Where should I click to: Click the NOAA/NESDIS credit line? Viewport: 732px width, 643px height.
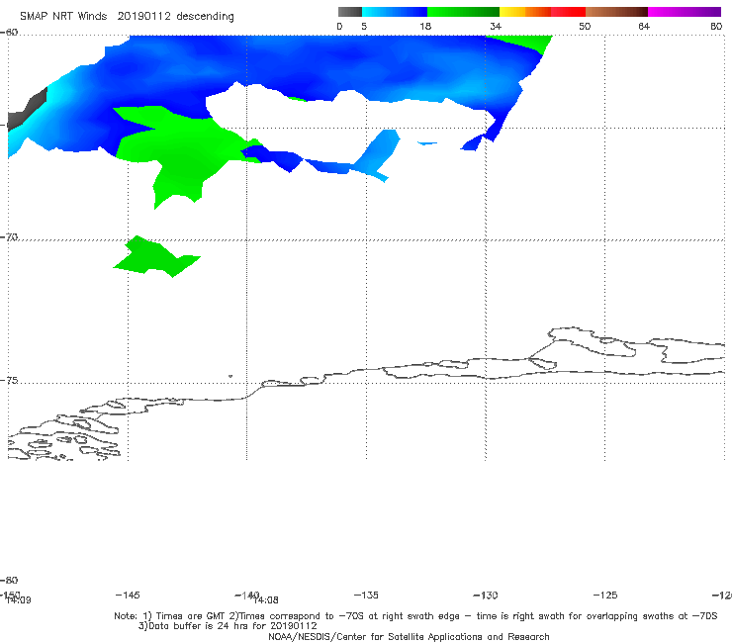pos(409,636)
